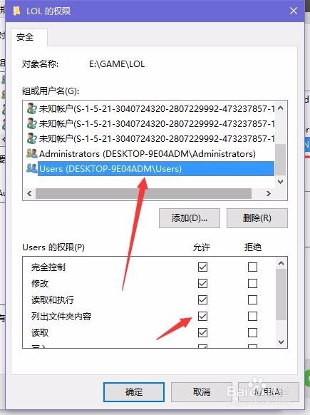Image resolution: width=310 pixels, height=415 pixels.
Task: Close the LOL permissions dialog
Action: [x=294, y=11]
